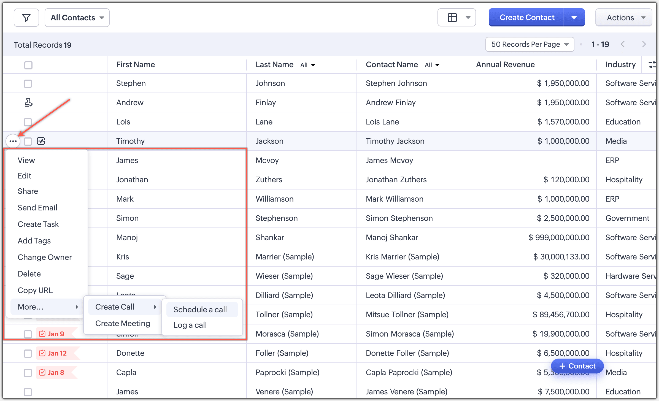Toggle the select-all header checkbox

pyautogui.click(x=28, y=65)
